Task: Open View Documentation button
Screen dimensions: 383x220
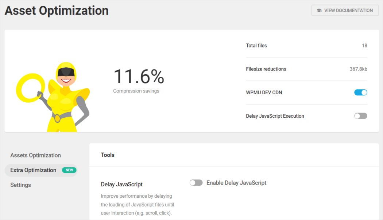Action: pyautogui.click(x=345, y=11)
